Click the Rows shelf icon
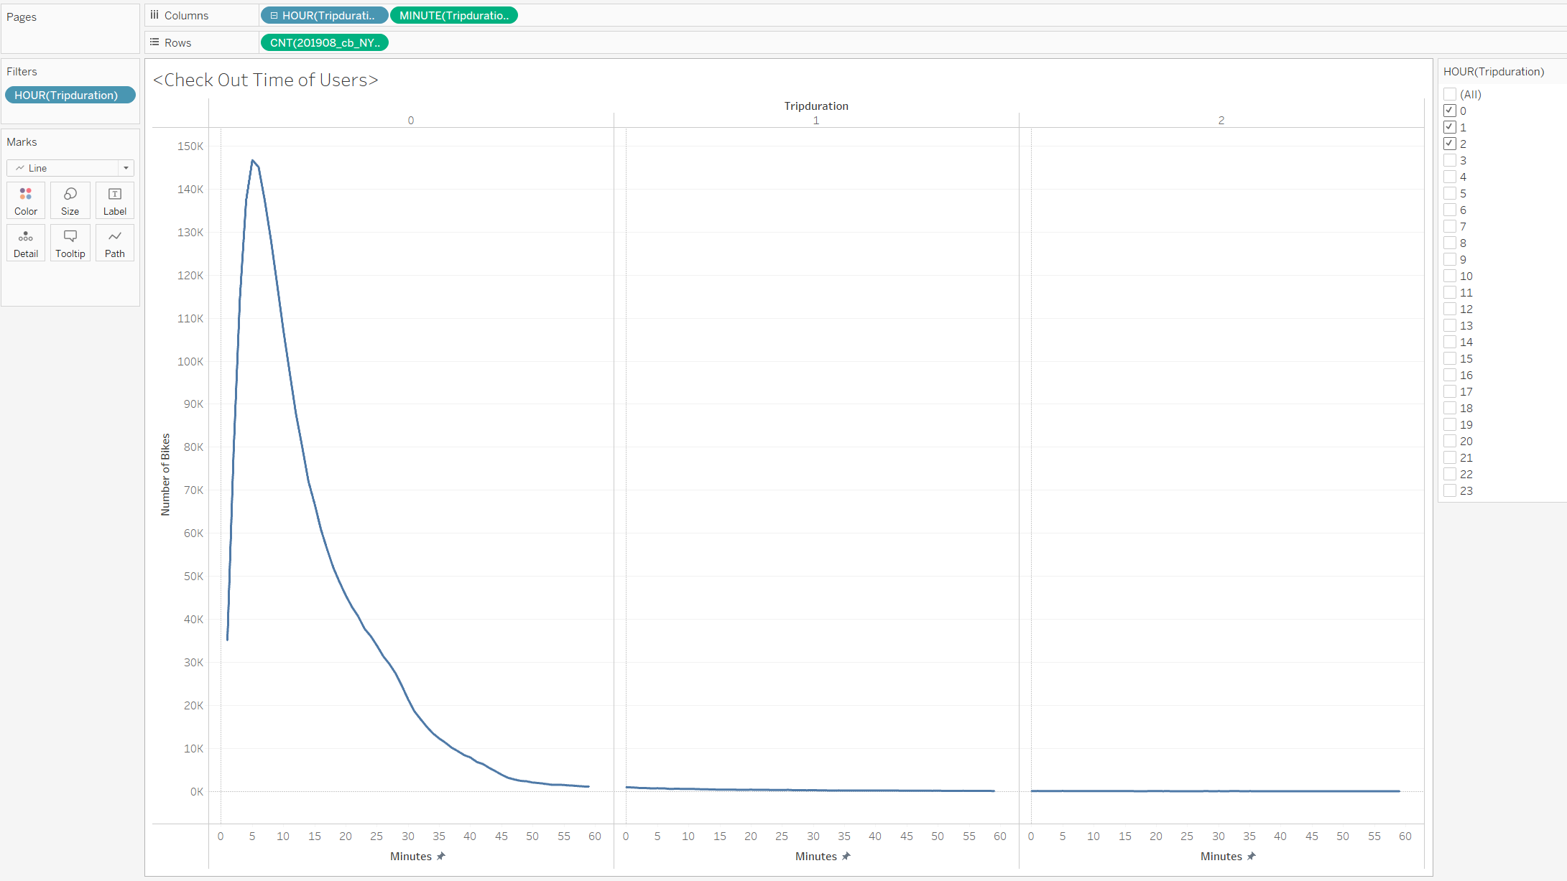 coord(154,42)
